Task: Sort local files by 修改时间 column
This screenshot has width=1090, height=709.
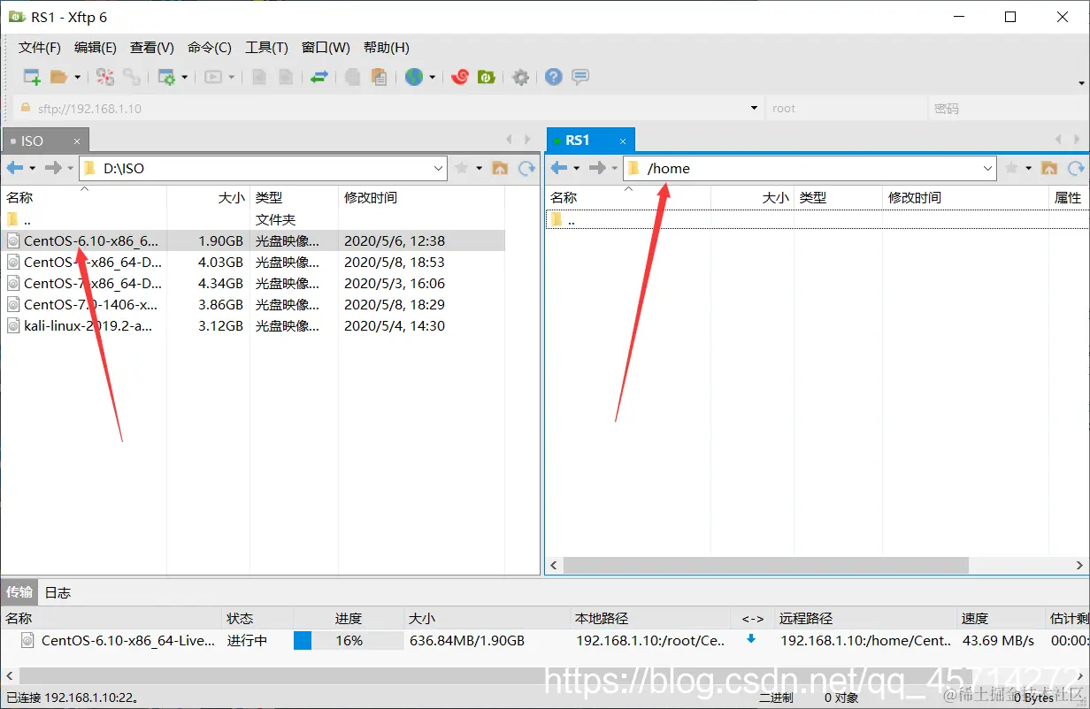Action: (422, 197)
